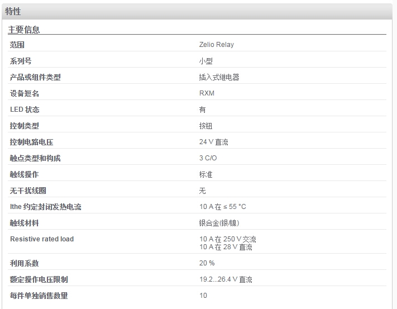Click the 范围 row label

[x=17, y=45]
